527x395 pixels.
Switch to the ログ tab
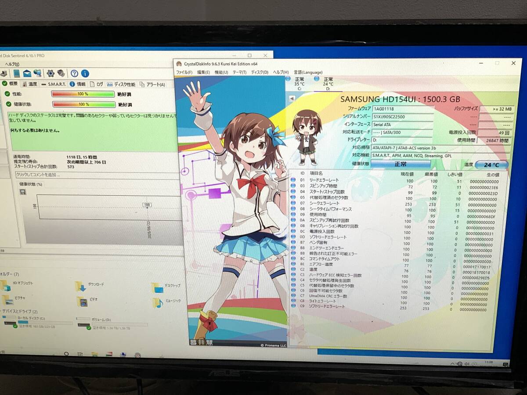coord(97,84)
